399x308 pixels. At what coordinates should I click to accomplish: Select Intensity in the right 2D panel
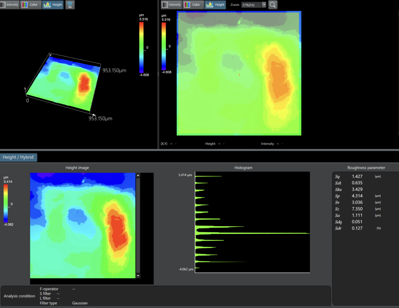pos(171,5)
